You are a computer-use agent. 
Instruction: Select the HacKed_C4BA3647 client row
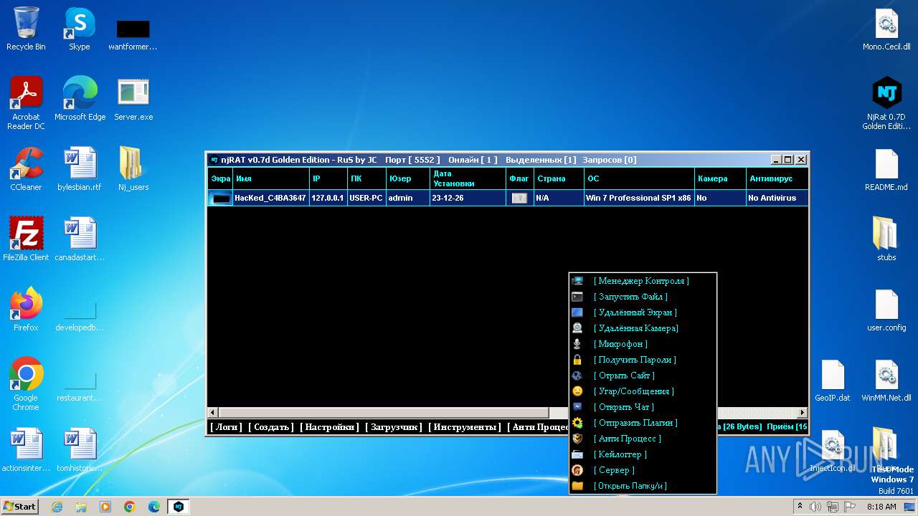tap(508, 198)
